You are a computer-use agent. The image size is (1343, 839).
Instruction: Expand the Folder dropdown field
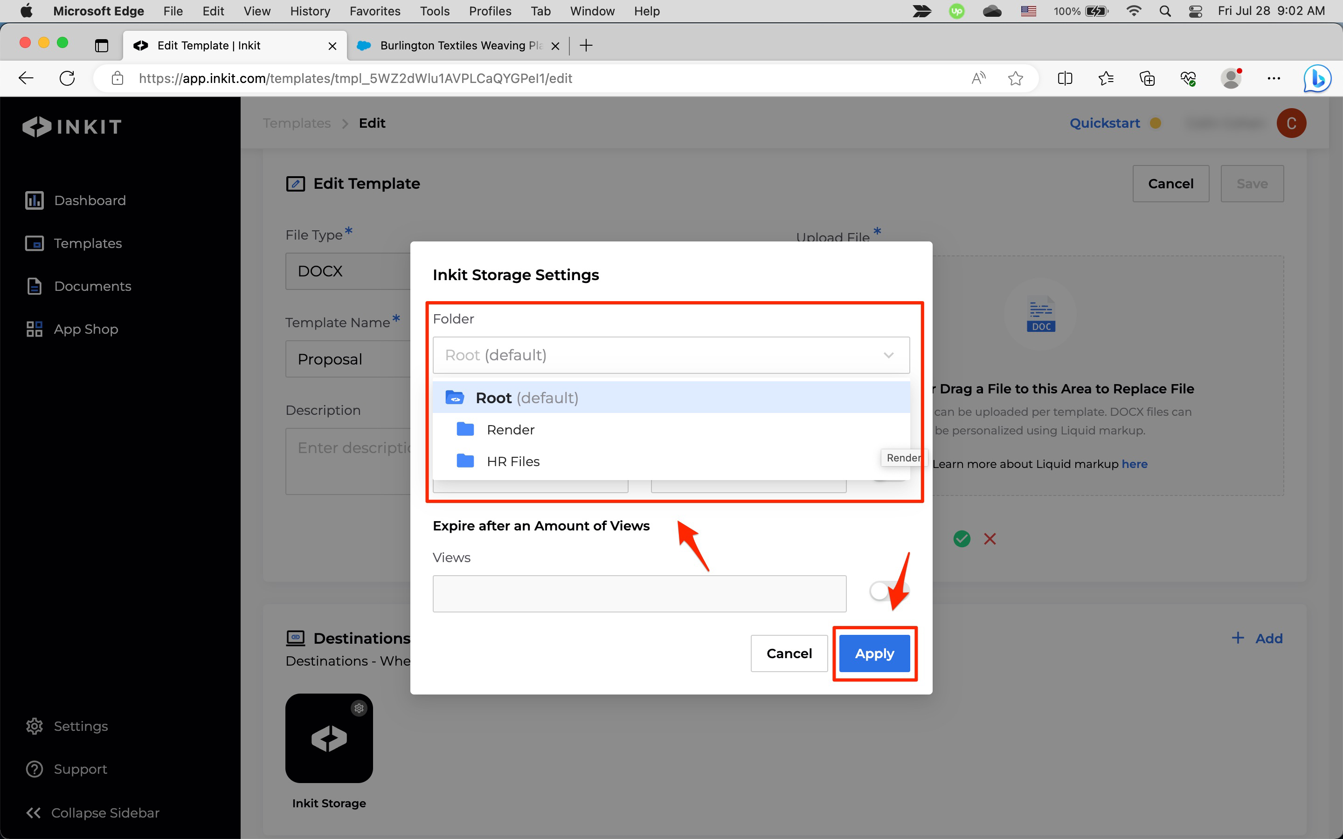point(671,355)
